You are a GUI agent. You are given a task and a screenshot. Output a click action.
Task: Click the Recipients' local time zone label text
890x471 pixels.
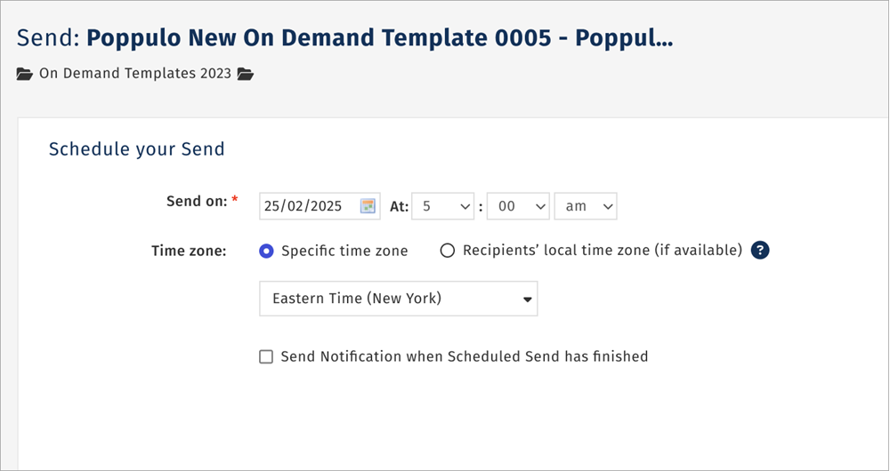point(603,251)
